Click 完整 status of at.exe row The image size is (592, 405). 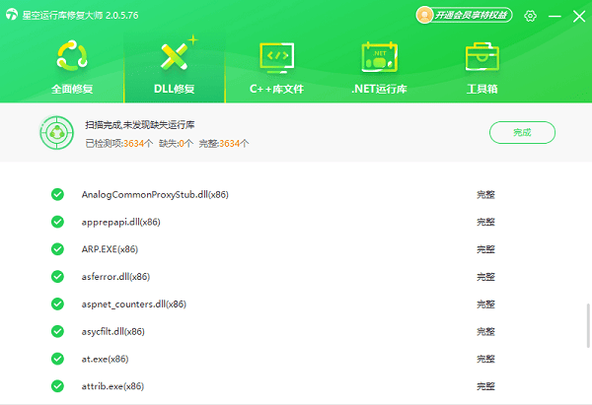[485, 359]
